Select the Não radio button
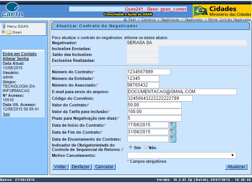 [146, 147]
